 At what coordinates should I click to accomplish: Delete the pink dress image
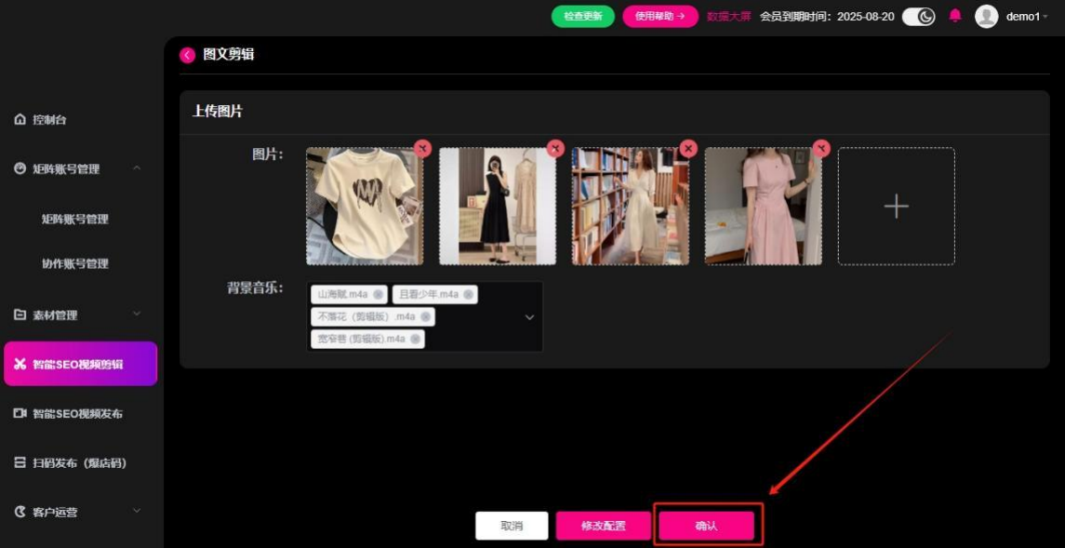click(x=820, y=148)
